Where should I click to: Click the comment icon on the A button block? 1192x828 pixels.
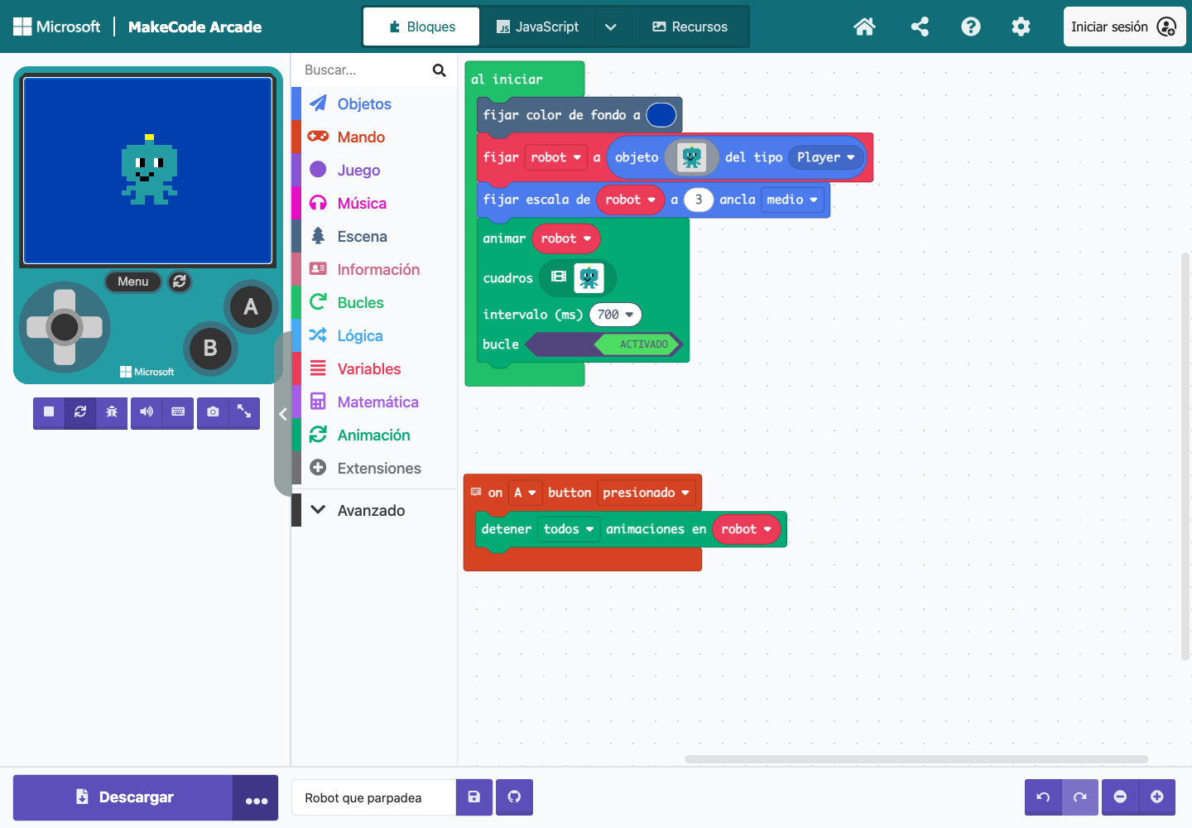coord(476,493)
